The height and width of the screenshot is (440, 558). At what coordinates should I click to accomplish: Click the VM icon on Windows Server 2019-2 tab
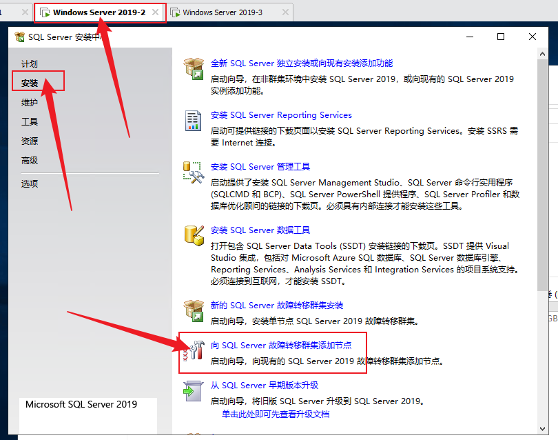45,13
